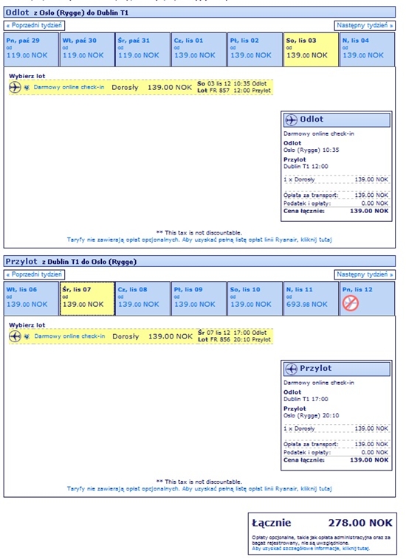Viewport: 406px width, 559px height.
Task: Click the small web check-in icon in the return flight row
Action: click(x=27, y=336)
